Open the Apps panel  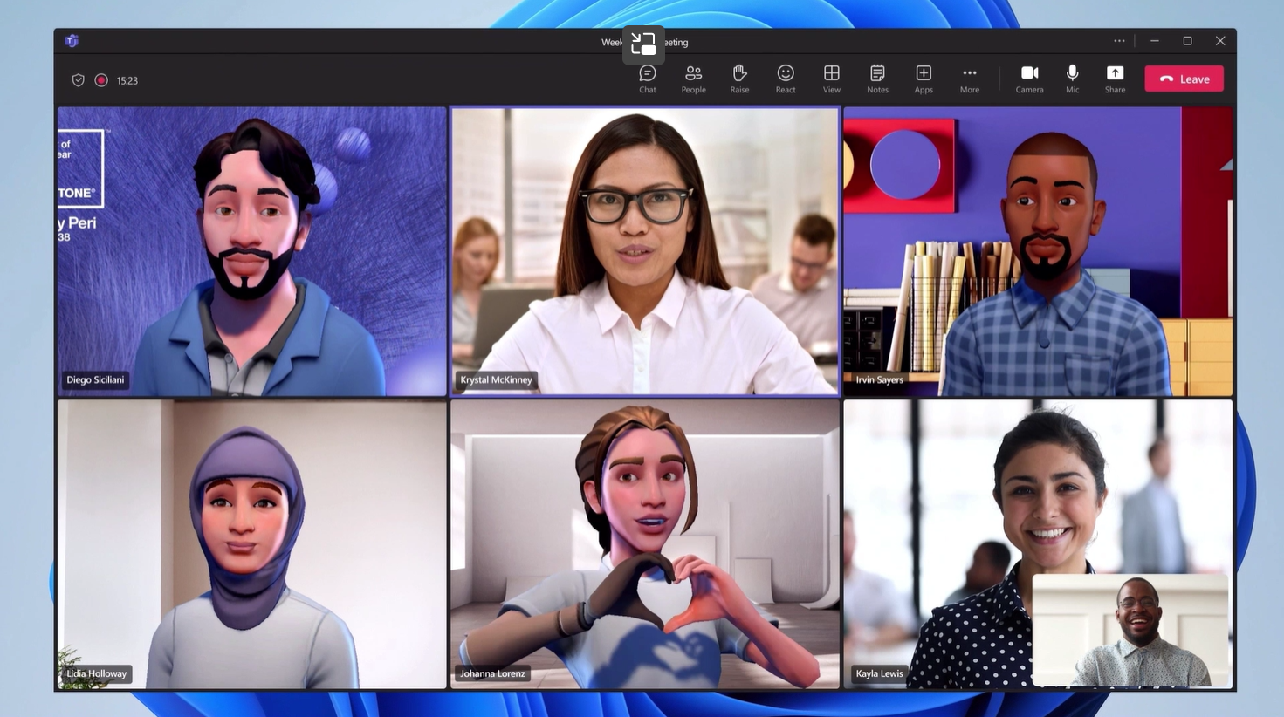click(x=924, y=79)
